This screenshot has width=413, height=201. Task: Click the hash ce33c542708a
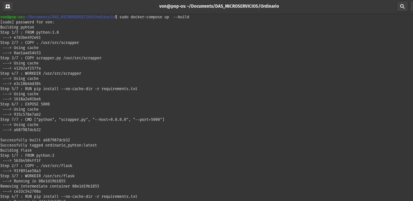(x=27, y=191)
